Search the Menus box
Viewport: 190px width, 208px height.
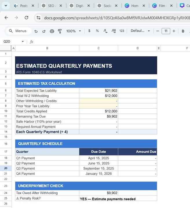click(x=19, y=31)
